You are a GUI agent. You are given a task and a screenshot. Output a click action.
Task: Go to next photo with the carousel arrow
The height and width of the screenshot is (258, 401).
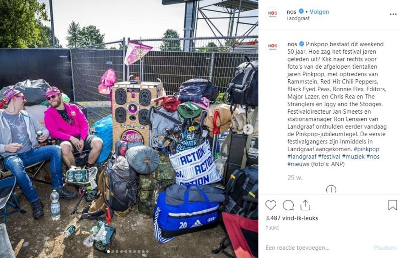click(248, 129)
